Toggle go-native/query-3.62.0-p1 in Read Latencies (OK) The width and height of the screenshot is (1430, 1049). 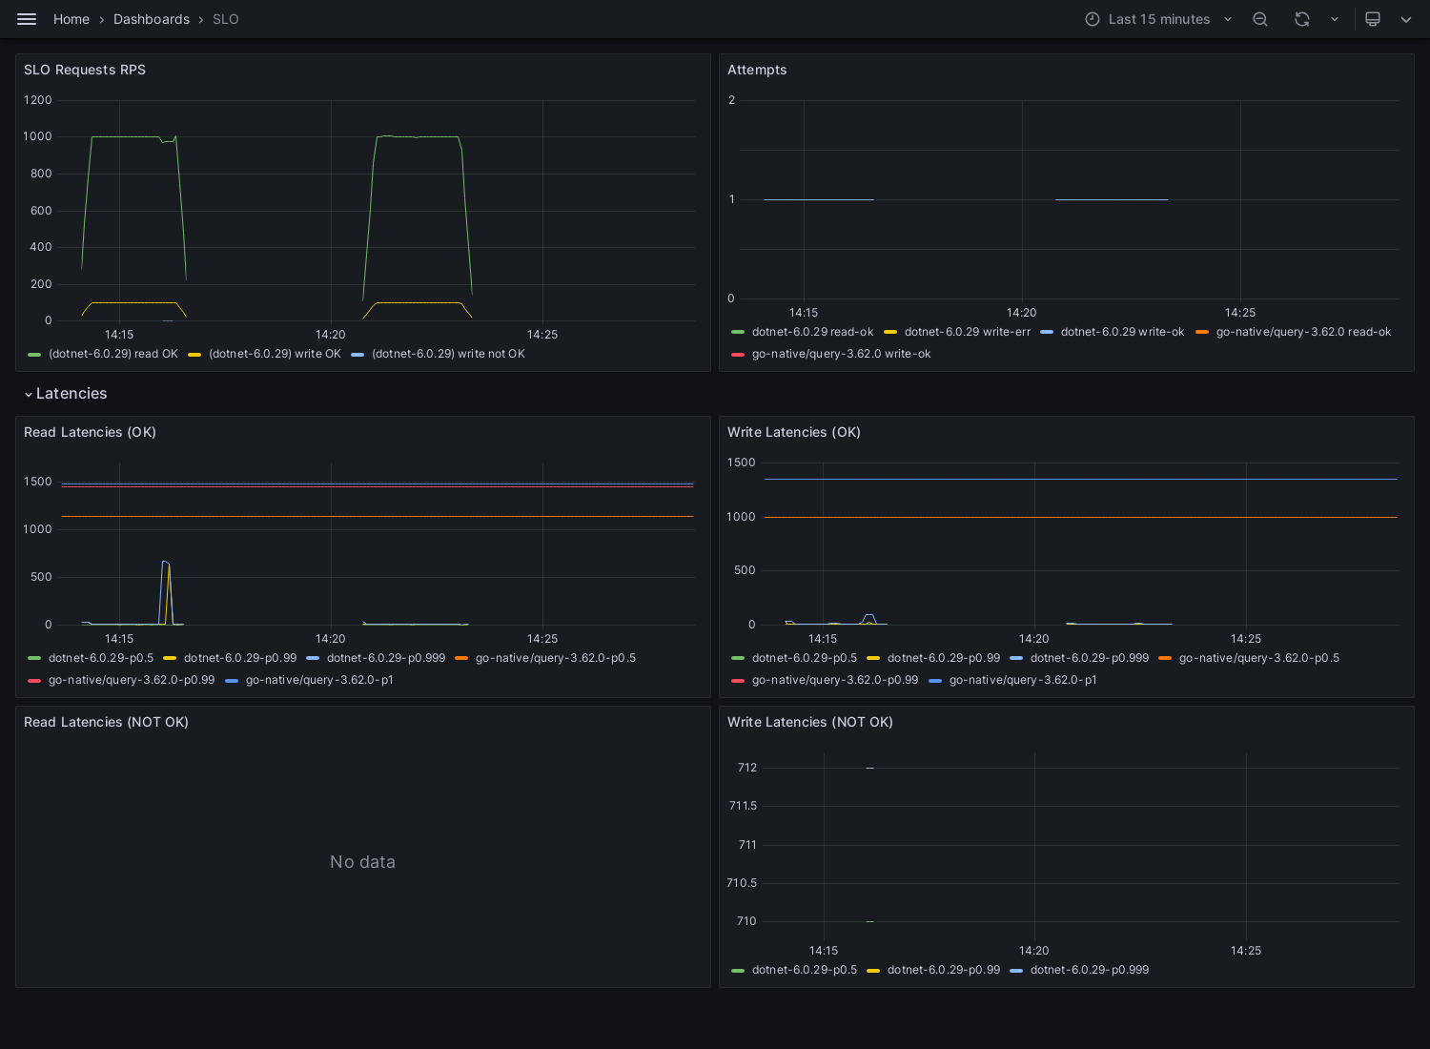click(x=319, y=680)
